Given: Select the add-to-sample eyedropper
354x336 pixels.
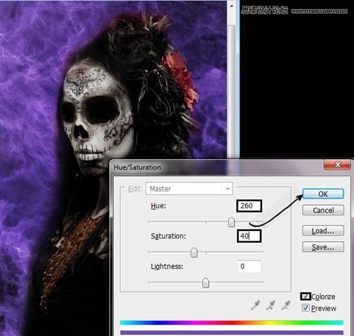Looking at the screenshot, I should tap(270, 305).
